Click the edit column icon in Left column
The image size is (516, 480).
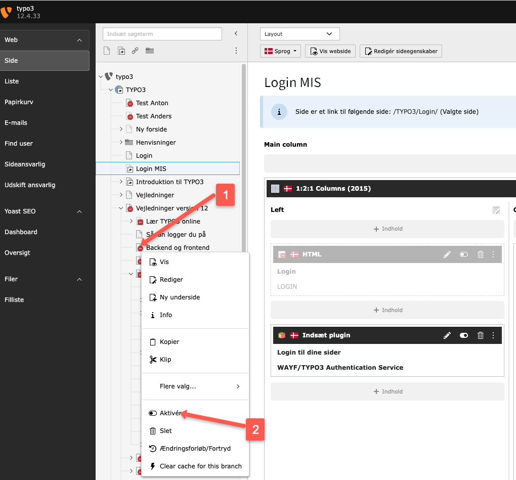[x=496, y=210]
